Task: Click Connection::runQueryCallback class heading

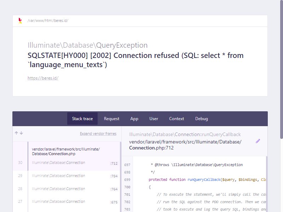Action: tap(185, 135)
